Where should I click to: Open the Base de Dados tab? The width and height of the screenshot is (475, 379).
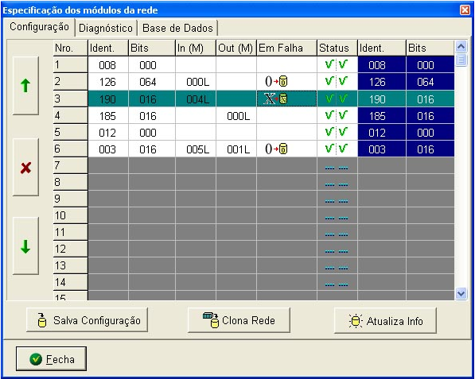point(177,28)
